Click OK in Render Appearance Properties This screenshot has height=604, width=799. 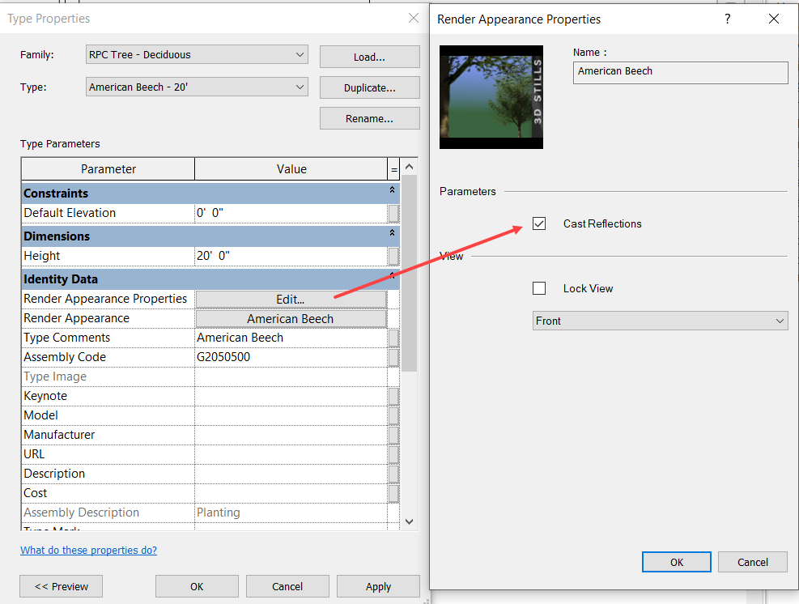pos(677,562)
